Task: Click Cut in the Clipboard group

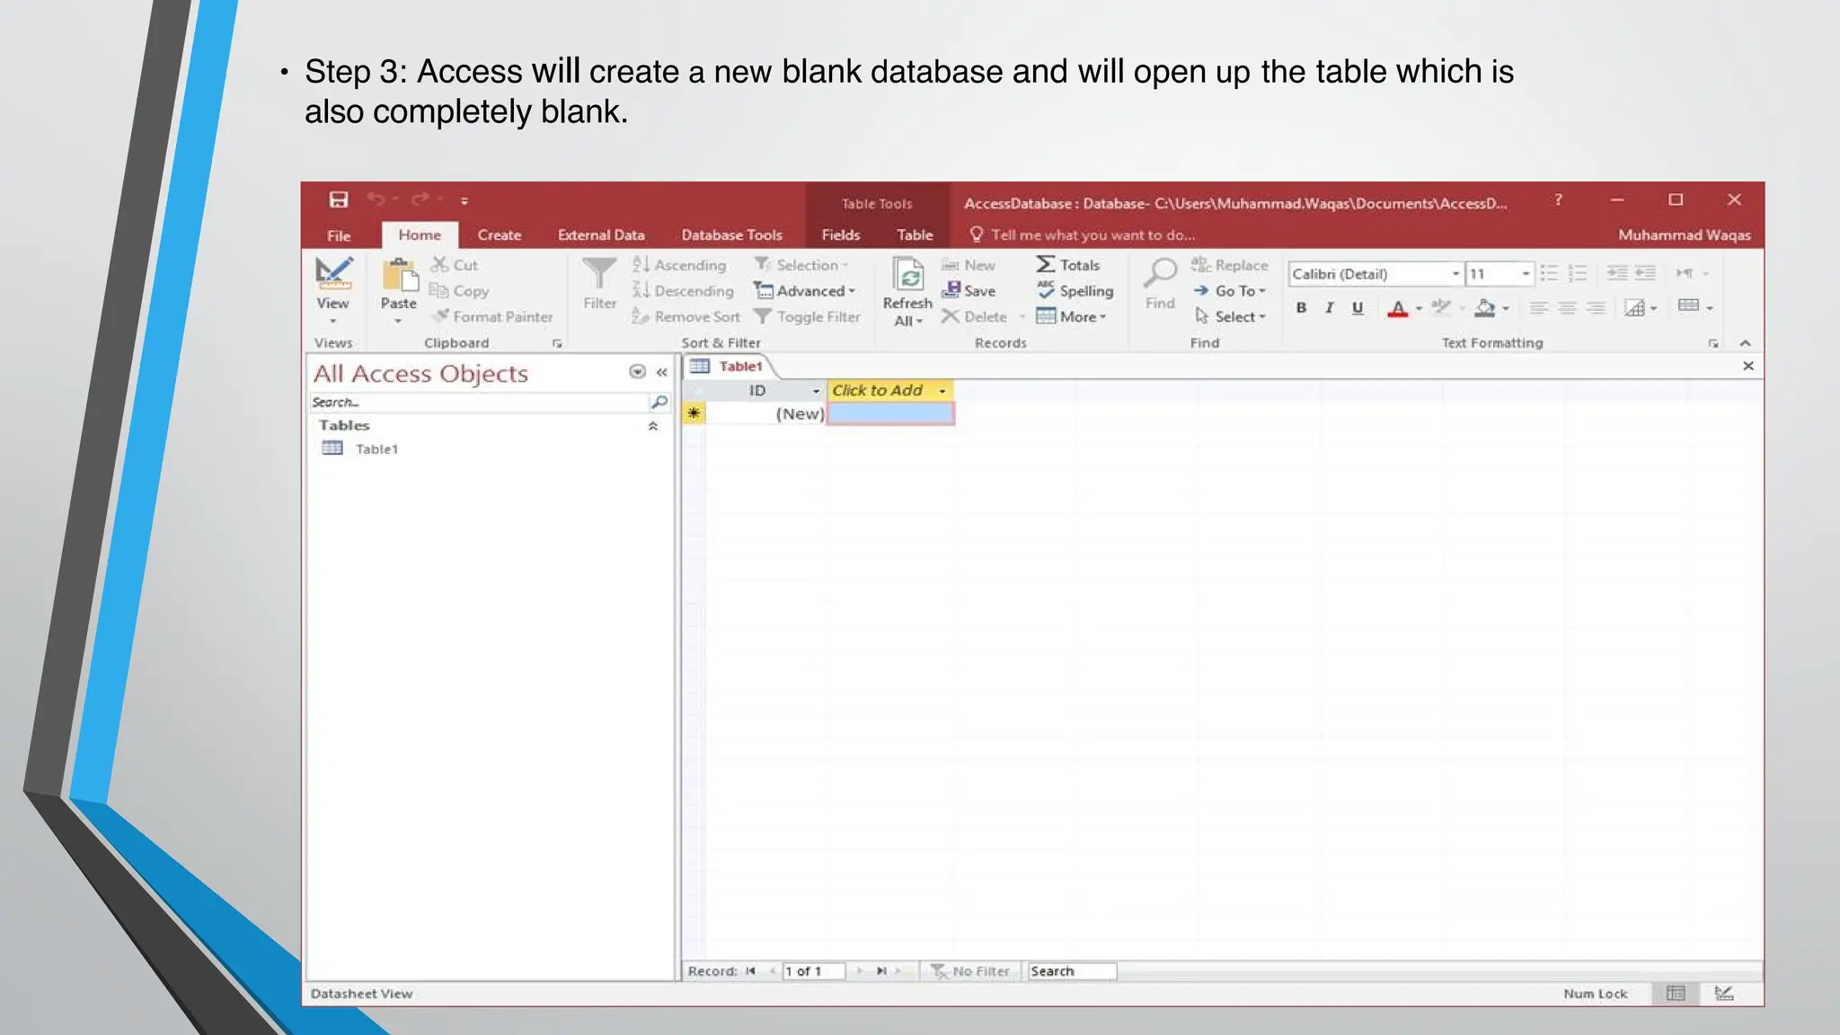Action: coord(455,265)
